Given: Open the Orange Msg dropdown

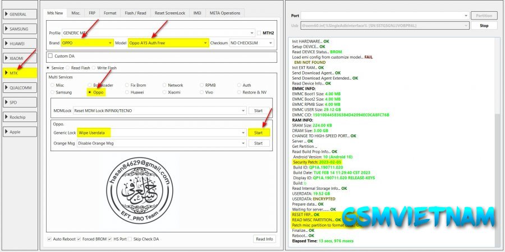Looking at the screenshot, I should click(x=162, y=143).
